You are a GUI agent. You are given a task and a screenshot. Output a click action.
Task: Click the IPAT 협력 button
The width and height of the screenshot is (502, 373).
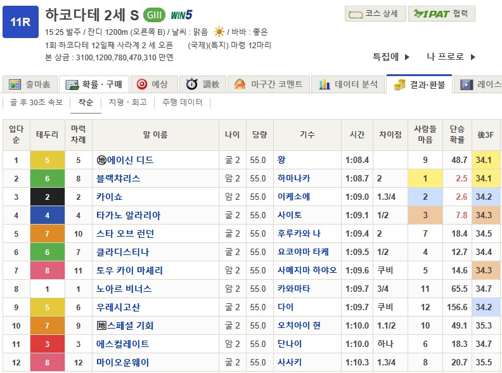point(442,14)
